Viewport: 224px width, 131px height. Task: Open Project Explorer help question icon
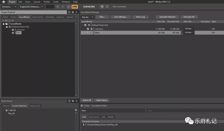[x=73, y=12]
